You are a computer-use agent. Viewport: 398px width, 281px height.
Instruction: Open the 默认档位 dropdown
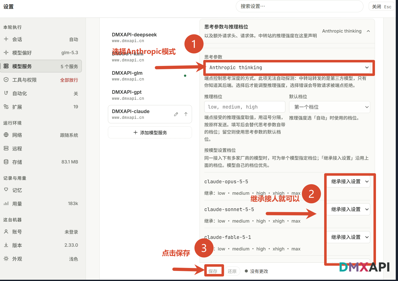coord(329,107)
